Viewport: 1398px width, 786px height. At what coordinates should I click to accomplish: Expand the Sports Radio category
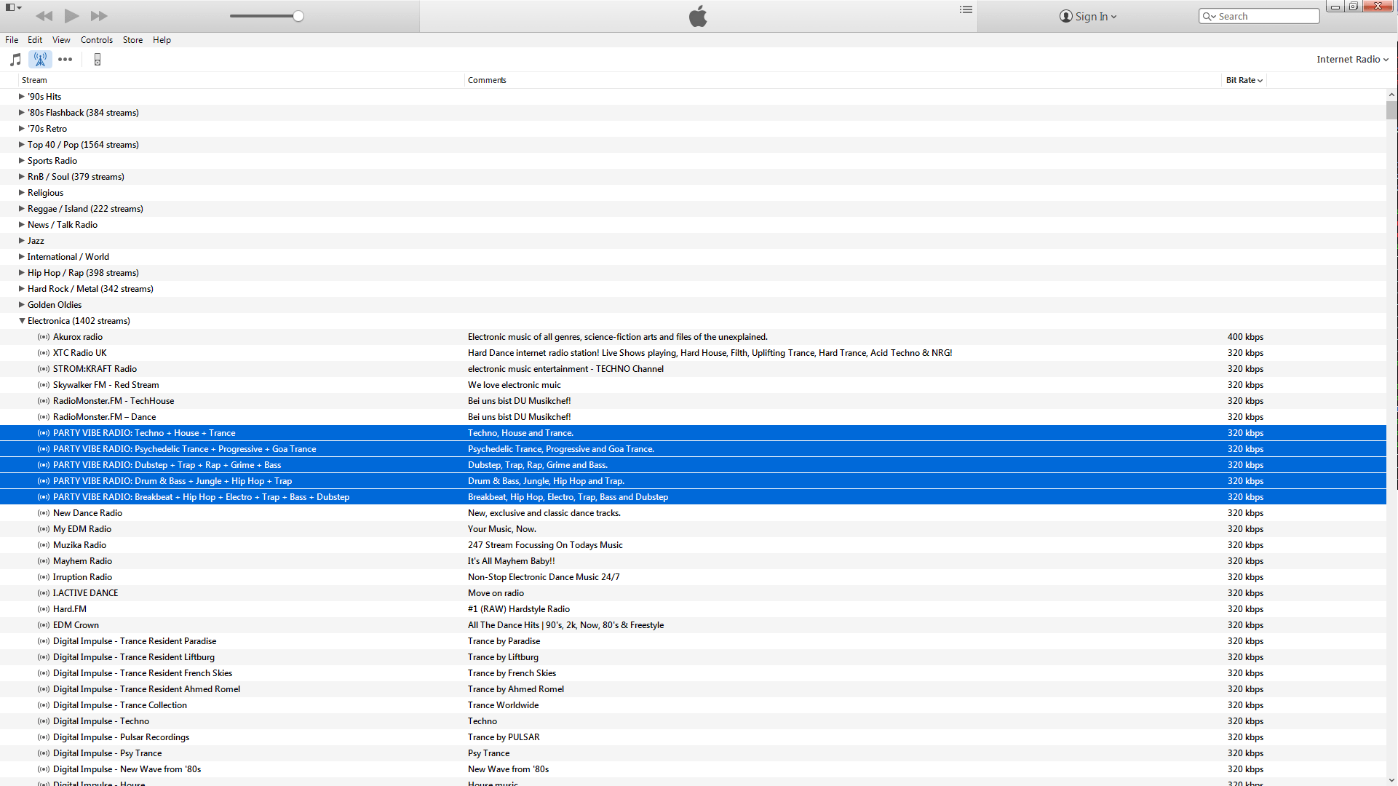(21, 160)
